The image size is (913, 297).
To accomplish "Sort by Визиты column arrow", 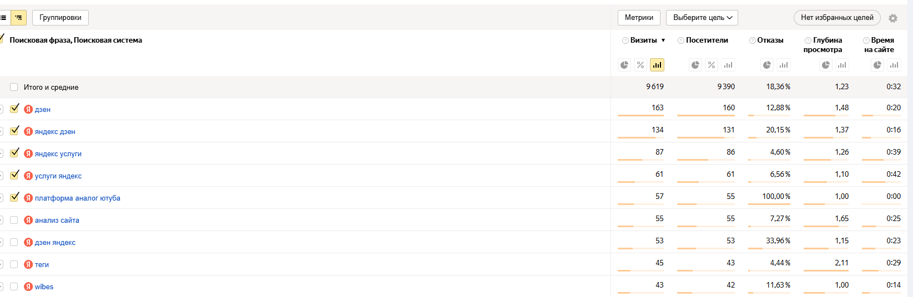I will [x=663, y=40].
